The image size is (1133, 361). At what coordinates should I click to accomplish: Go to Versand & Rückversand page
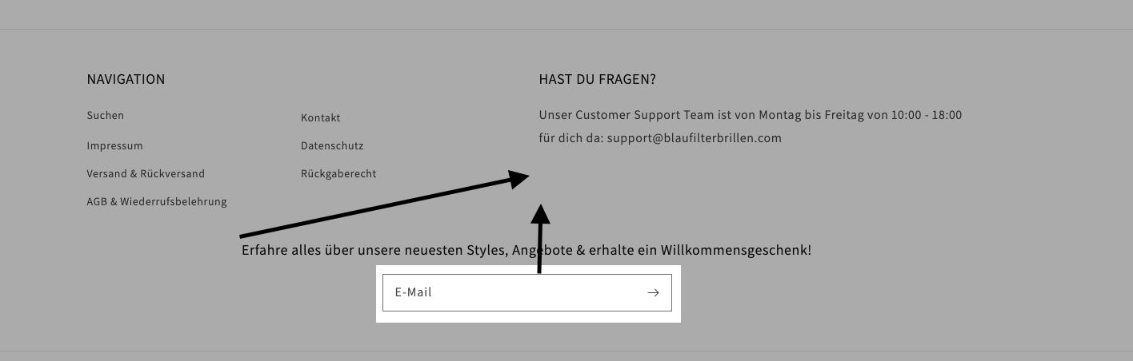146,174
